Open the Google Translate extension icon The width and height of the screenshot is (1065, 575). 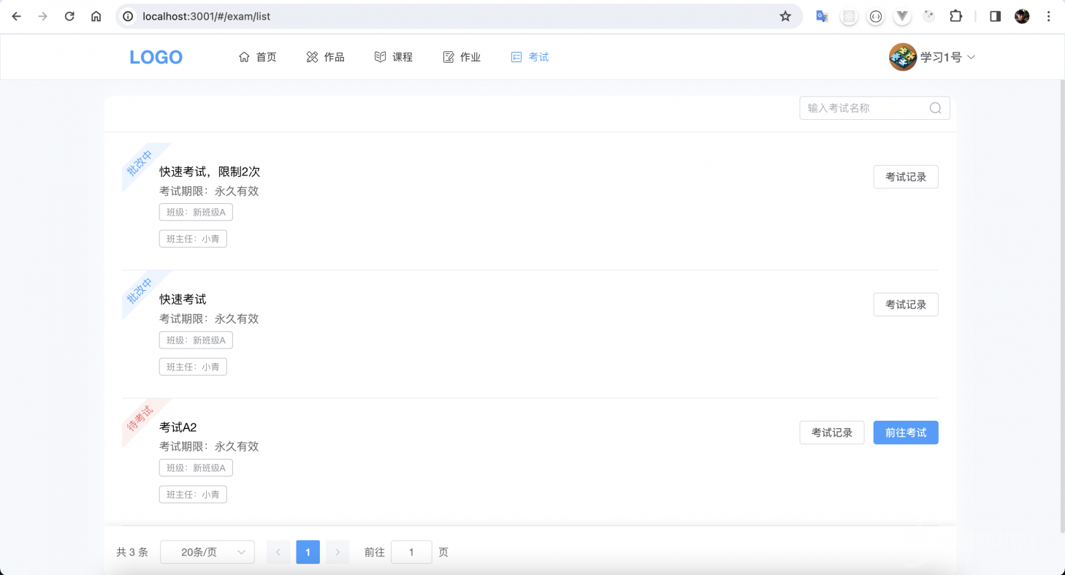[x=822, y=16]
